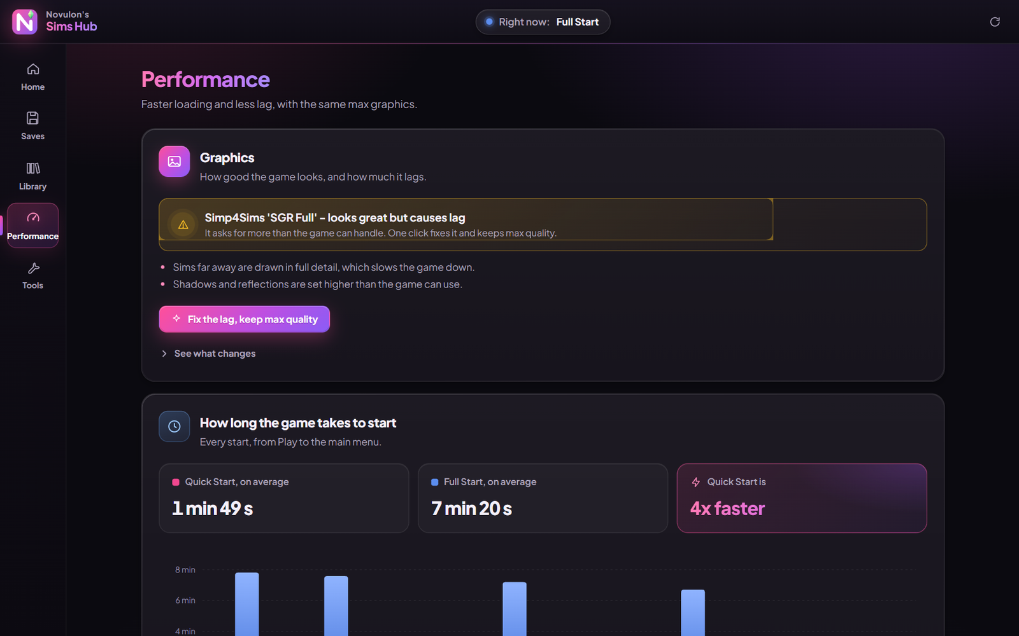
Task: Click 'Fix the lag, keep max quality' button
Action: coord(245,319)
